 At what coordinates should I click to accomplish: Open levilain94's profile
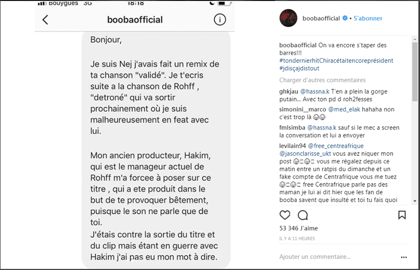(x=293, y=146)
